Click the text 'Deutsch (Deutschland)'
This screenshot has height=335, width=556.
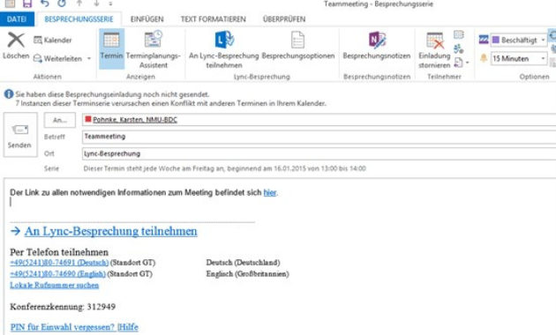(x=243, y=263)
